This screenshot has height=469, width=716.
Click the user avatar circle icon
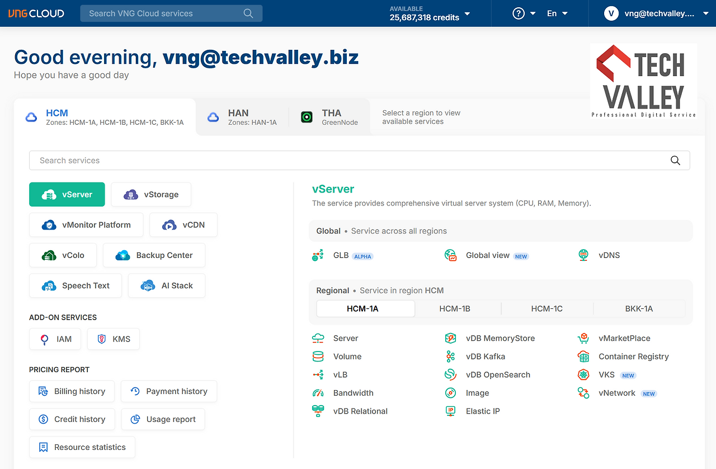[x=611, y=13]
